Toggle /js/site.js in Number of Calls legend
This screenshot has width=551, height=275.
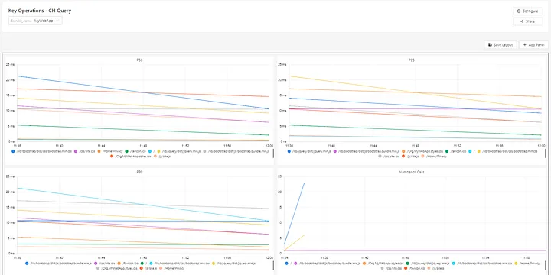point(435,268)
